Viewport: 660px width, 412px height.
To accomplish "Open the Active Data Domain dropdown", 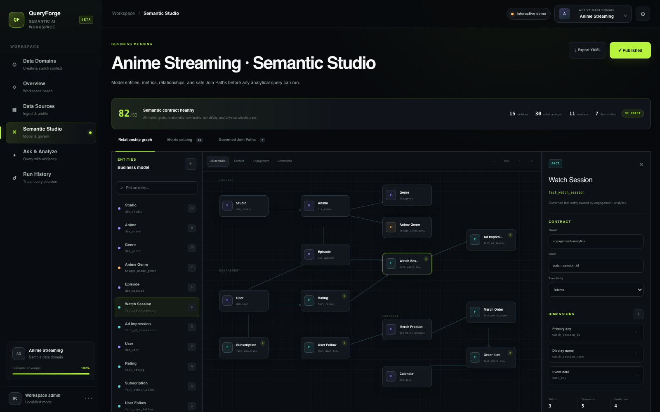I will [x=593, y=14].
